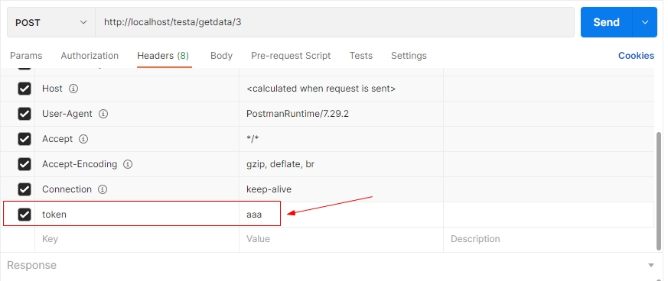Open the Pre-request Script tab
Screen dimensions: 668x281
[291, 56]
